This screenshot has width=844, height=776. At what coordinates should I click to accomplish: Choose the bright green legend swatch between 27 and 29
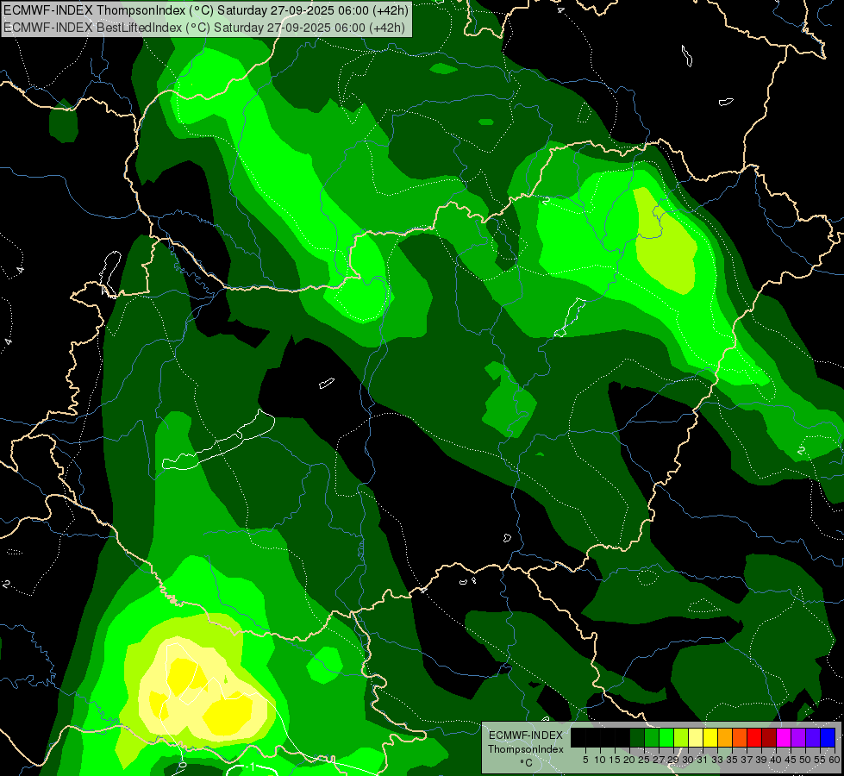[x=666, y=737]
